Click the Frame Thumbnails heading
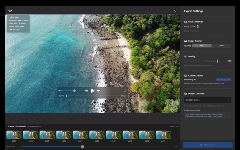The image size is (240, 150). [17, 127]
